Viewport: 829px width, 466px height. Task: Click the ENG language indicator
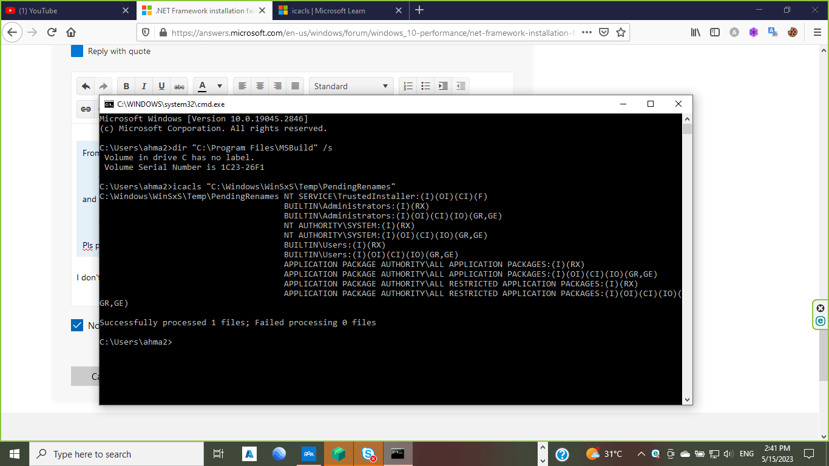[x=746, y=454]
